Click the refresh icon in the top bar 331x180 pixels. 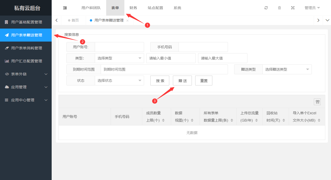[266, 8]
